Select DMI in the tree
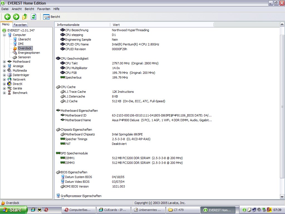Viewport: 285px width, 214px height. pos(21,44)
